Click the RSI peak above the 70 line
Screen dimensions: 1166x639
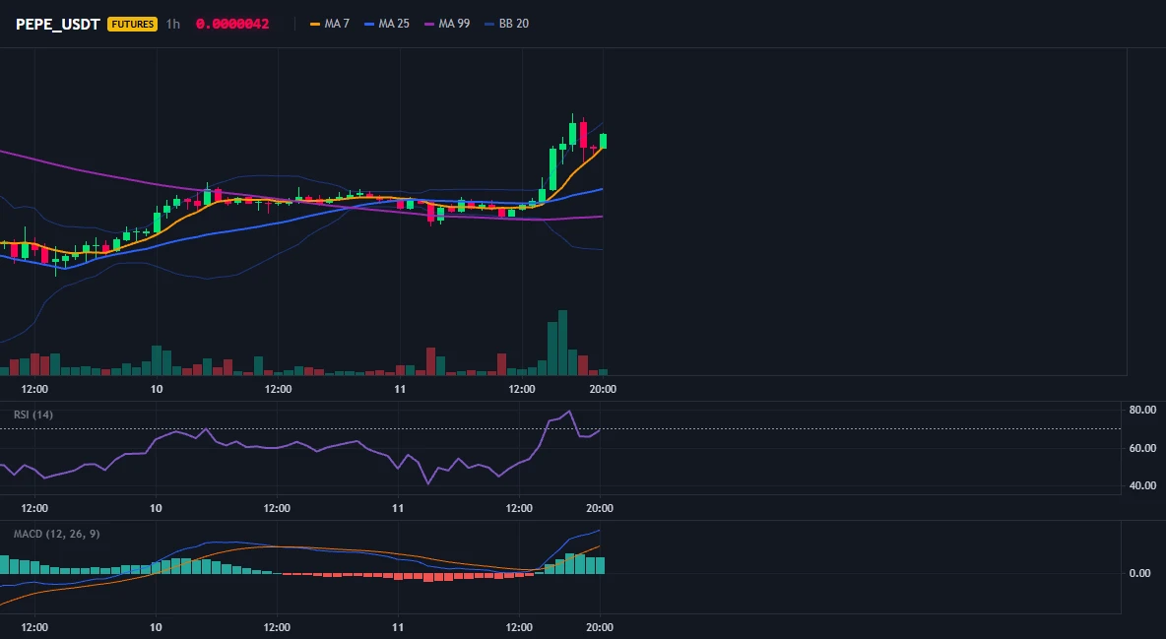(x=569, y=412)
